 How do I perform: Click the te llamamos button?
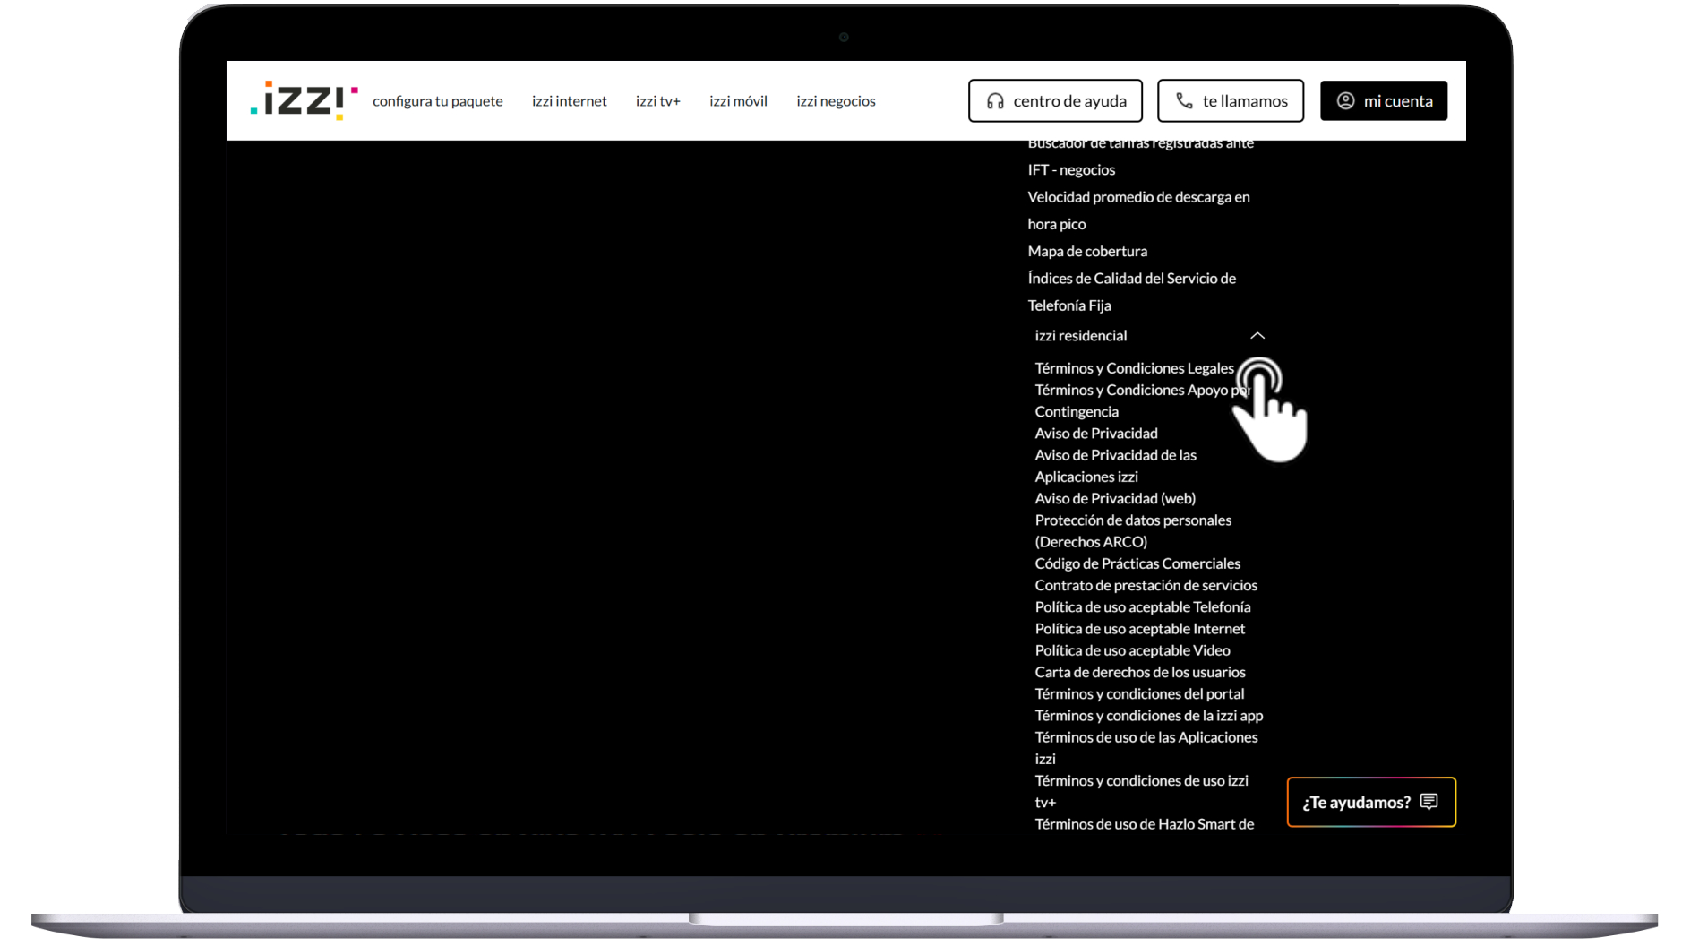point(1231,101)
